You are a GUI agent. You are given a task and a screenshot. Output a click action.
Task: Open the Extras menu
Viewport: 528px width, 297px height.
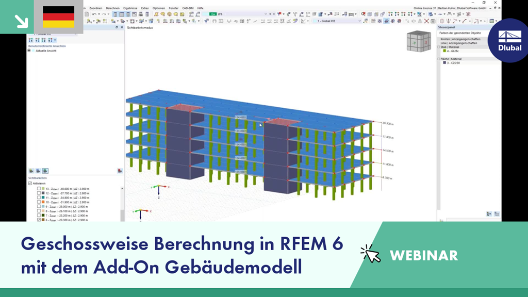point(145,8)
